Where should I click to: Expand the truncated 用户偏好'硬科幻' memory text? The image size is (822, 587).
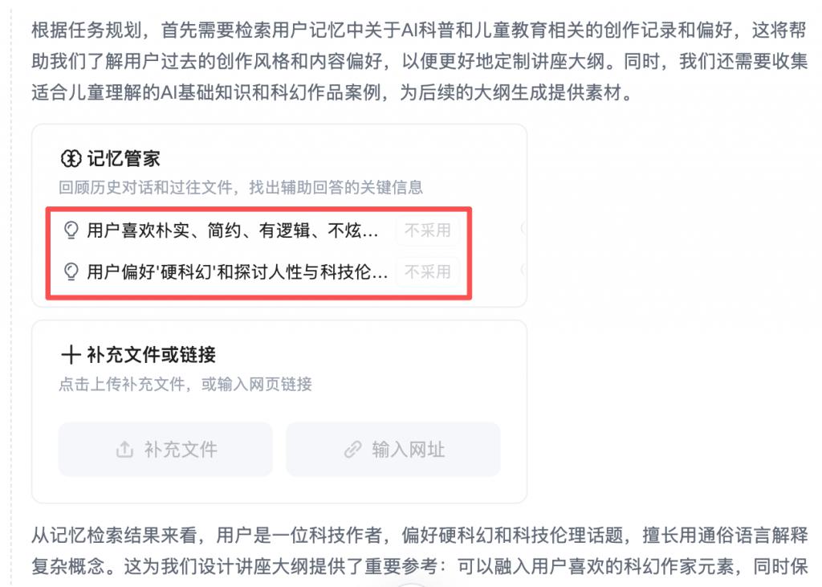point(238,271)
